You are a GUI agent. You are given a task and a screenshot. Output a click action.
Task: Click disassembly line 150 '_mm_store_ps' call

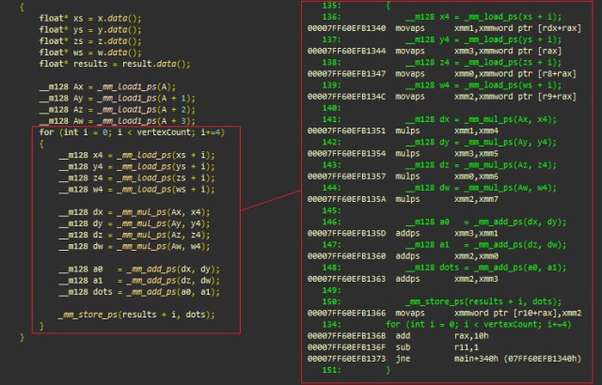click(x=441, y=301)
